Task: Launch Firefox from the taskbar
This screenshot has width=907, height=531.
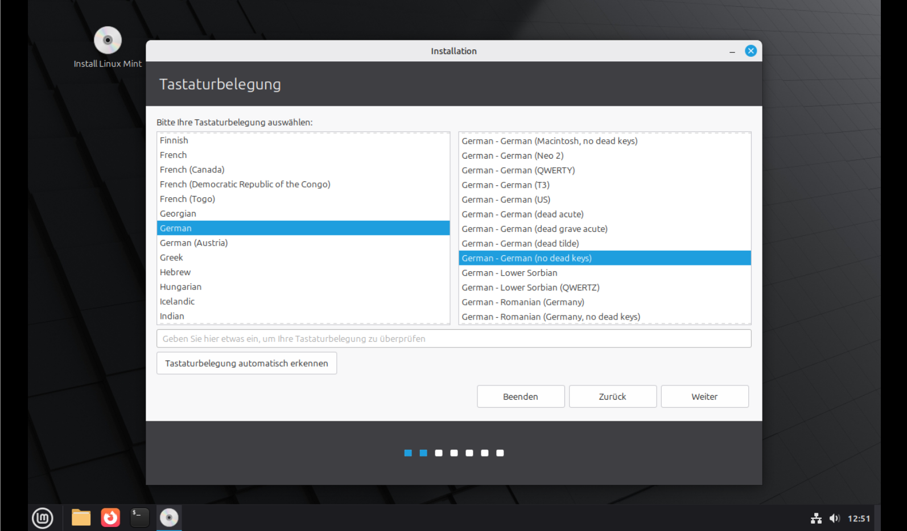Action: coord(110,518)
